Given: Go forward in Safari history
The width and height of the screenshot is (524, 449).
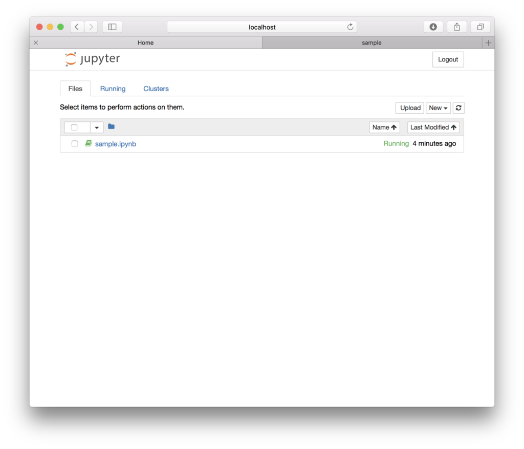Looking at the screenshot, I should (x=91, y=27).
